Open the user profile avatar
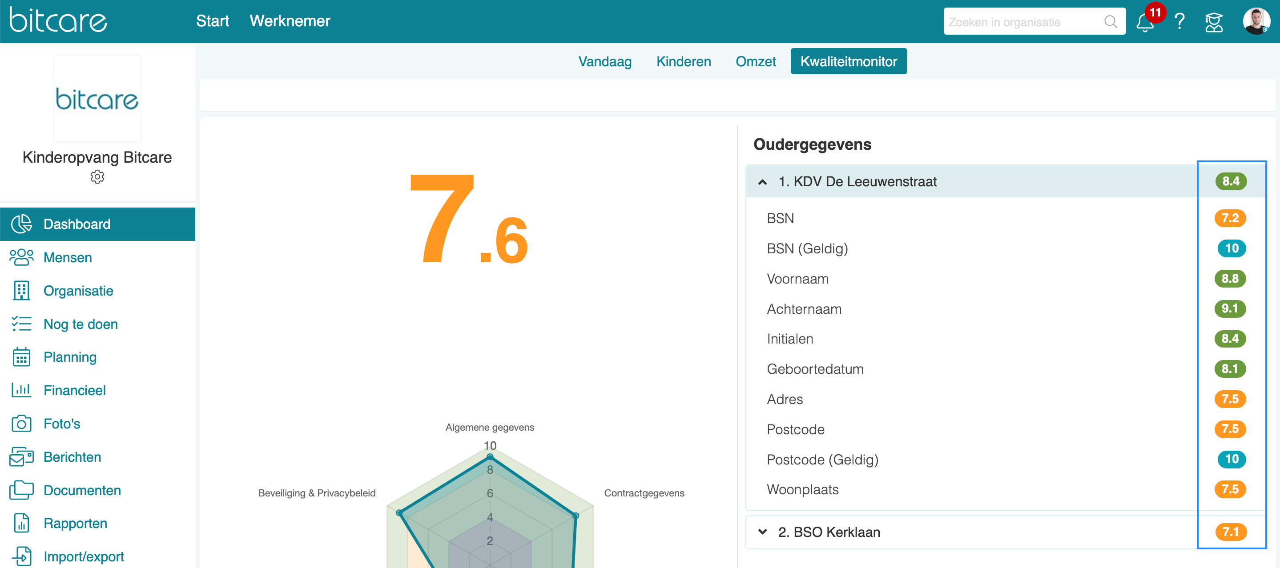 click(x=1256, y=21)
